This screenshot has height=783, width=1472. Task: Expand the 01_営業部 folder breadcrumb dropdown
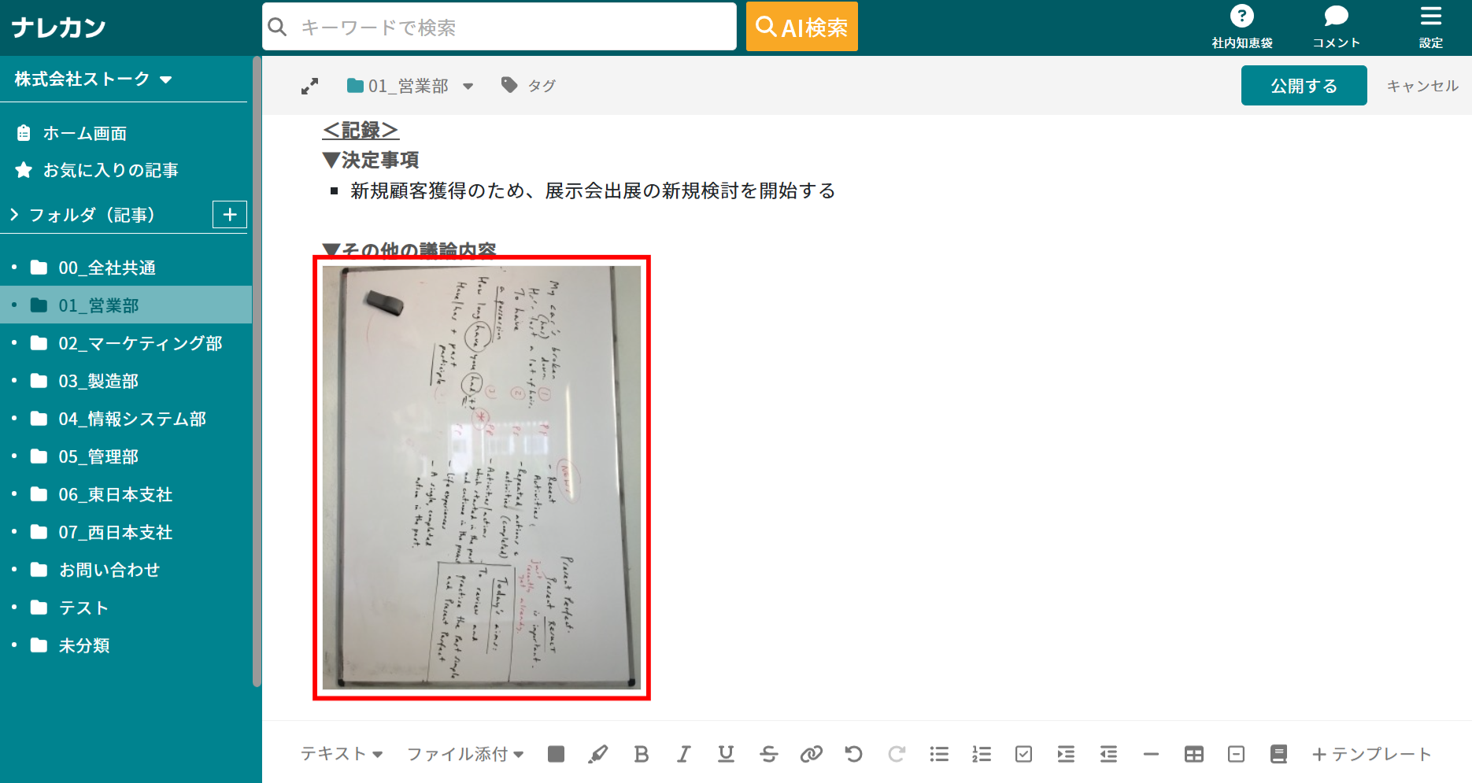[x=468, y=85]
